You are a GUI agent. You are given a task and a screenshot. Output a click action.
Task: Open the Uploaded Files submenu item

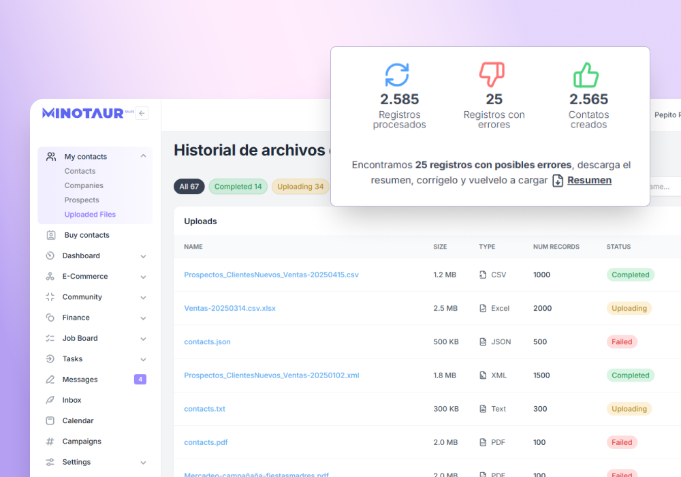[x=90, y=215]
